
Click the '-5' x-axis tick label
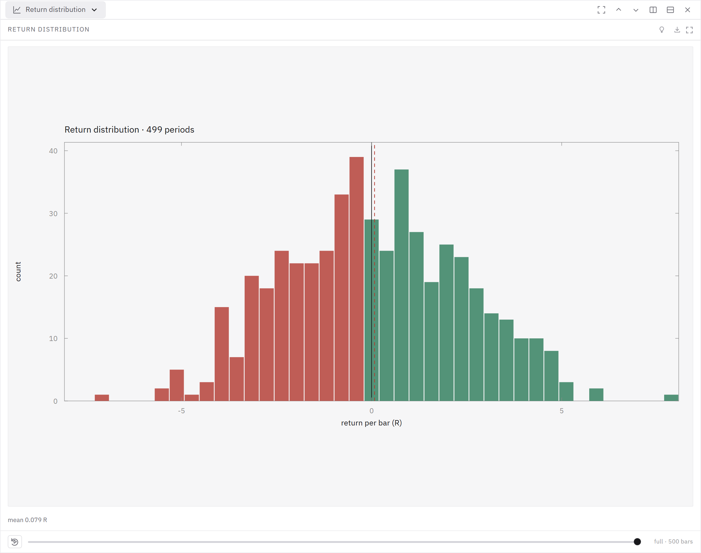181,411
